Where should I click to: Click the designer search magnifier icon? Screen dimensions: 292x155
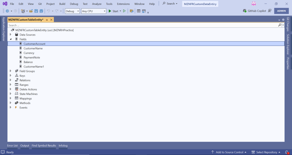click(x=280, y=25)
